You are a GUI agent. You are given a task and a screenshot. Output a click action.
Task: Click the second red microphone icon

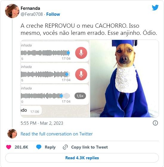pyautogui.click(x=81, y=74)
